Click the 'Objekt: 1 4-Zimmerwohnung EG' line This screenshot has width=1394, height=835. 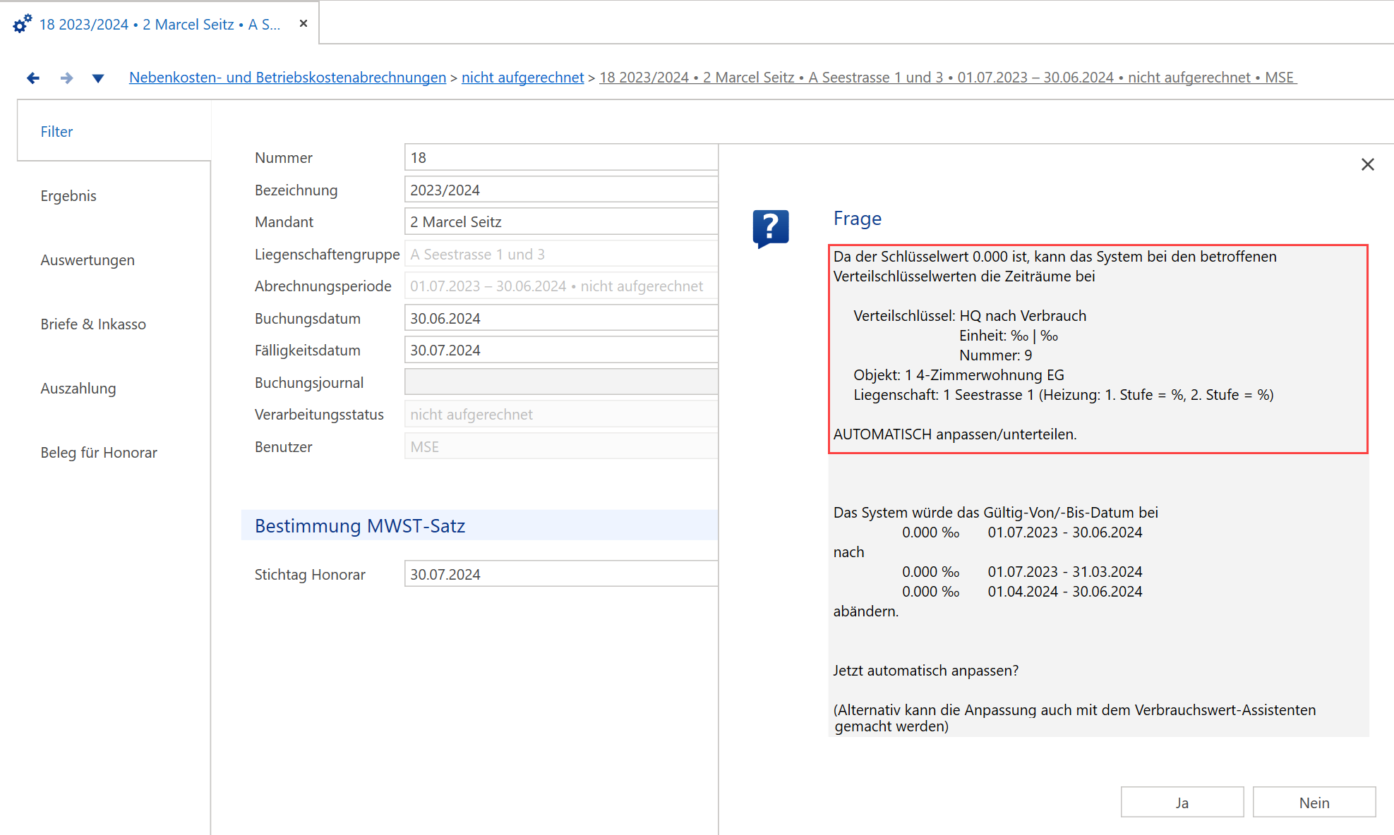[x=959, y=375]
